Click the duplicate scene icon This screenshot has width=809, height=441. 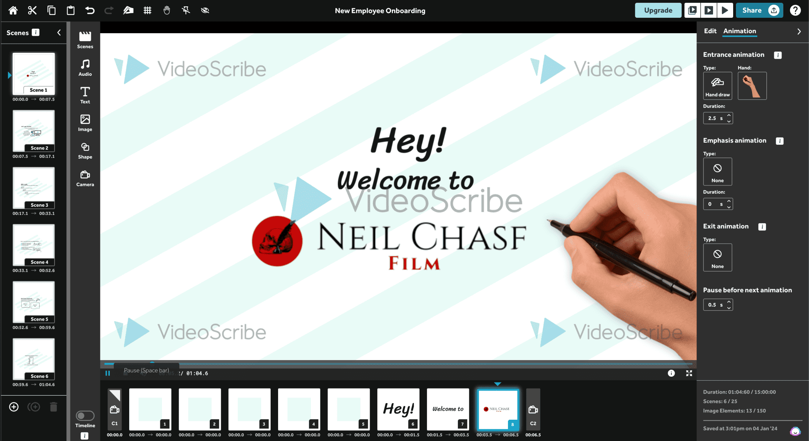coord(34,407)
